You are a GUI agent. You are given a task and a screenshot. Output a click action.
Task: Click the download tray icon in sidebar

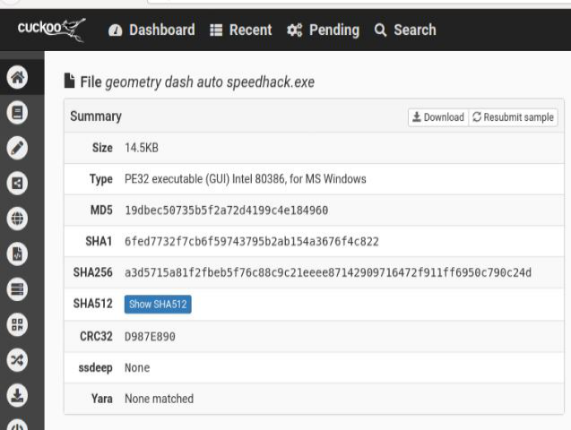click(17, 395)
